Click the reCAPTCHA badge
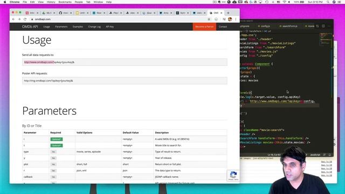 point(233,176)
